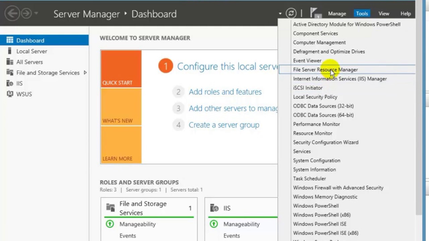Click Add other servers to manage link
This screenshot has height=241, width=429.
click(x=233, y=108)
